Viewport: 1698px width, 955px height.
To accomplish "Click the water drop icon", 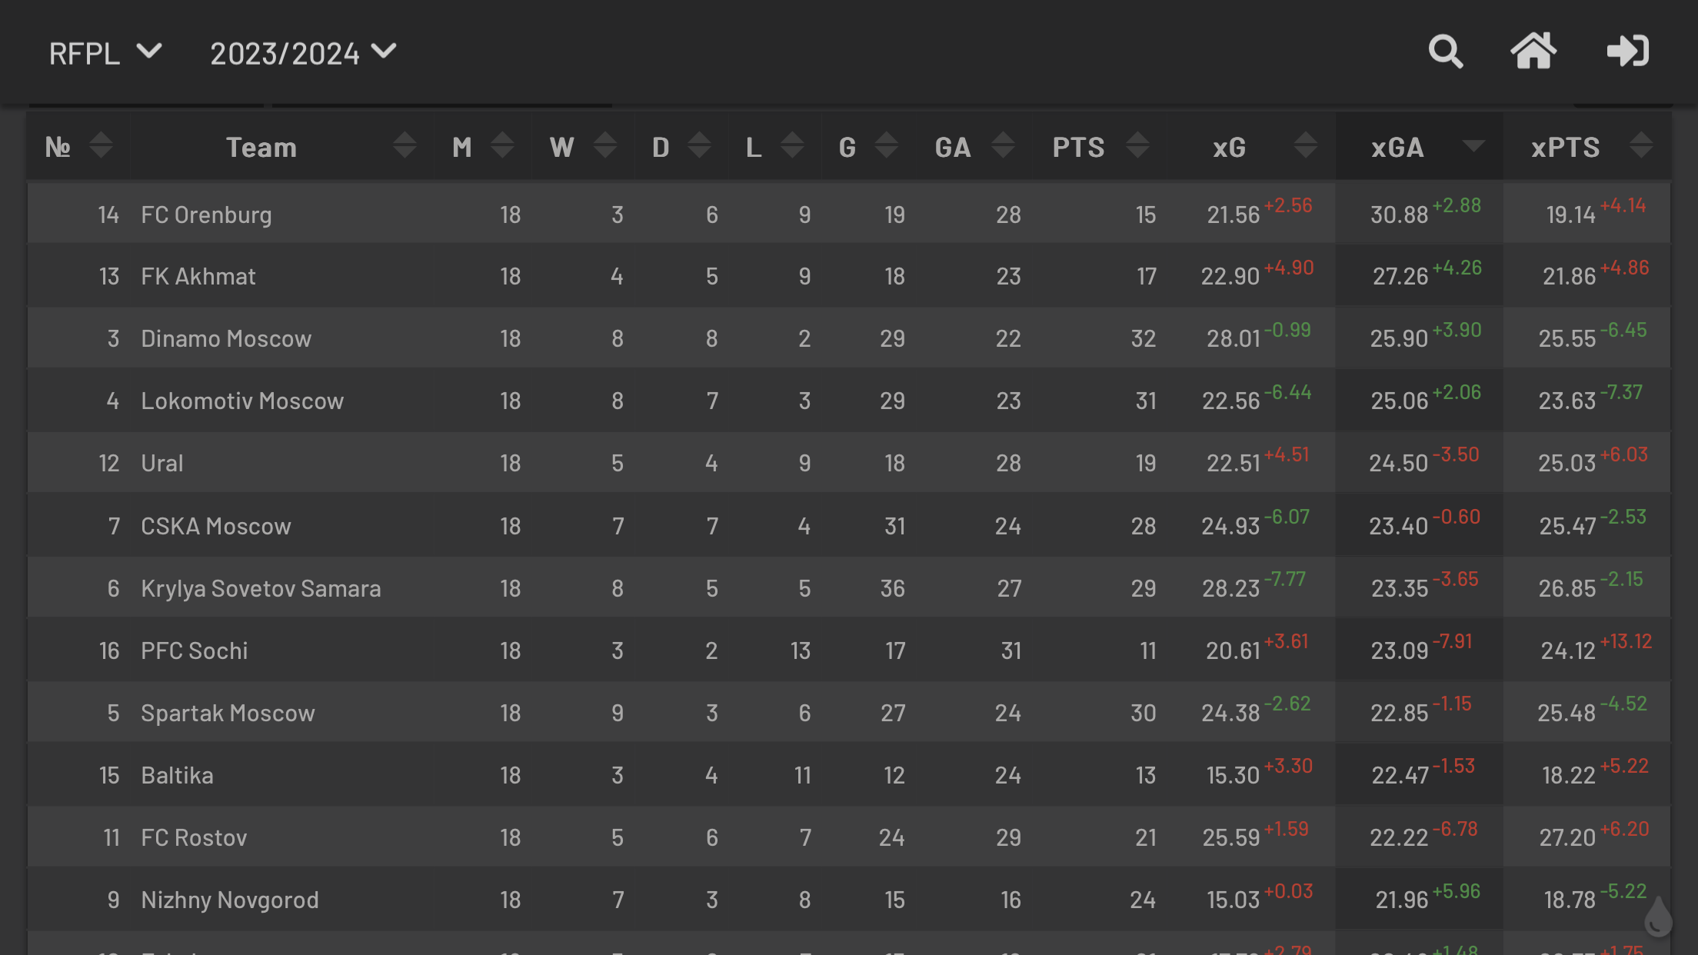I will pyautogui.click(x=1658, y=917).
